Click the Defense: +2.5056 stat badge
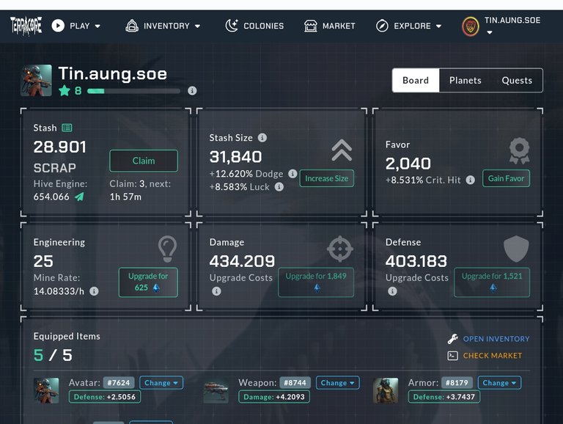563x424 pixels. point(105,397)
